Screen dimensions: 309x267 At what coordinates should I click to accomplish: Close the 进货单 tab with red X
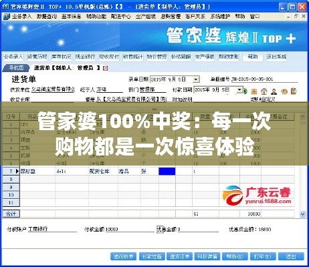106,68
